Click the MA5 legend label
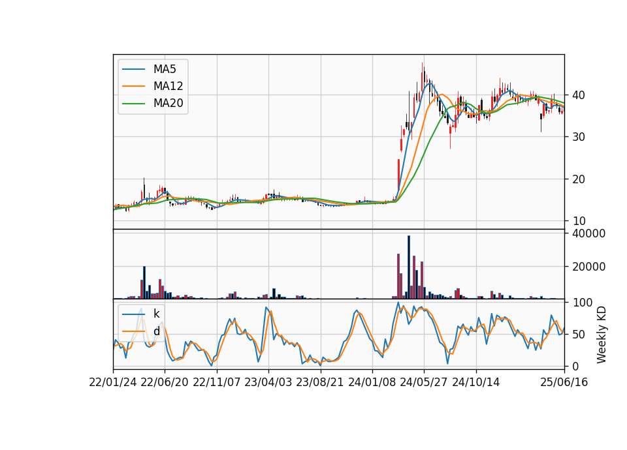 (165, 69)
